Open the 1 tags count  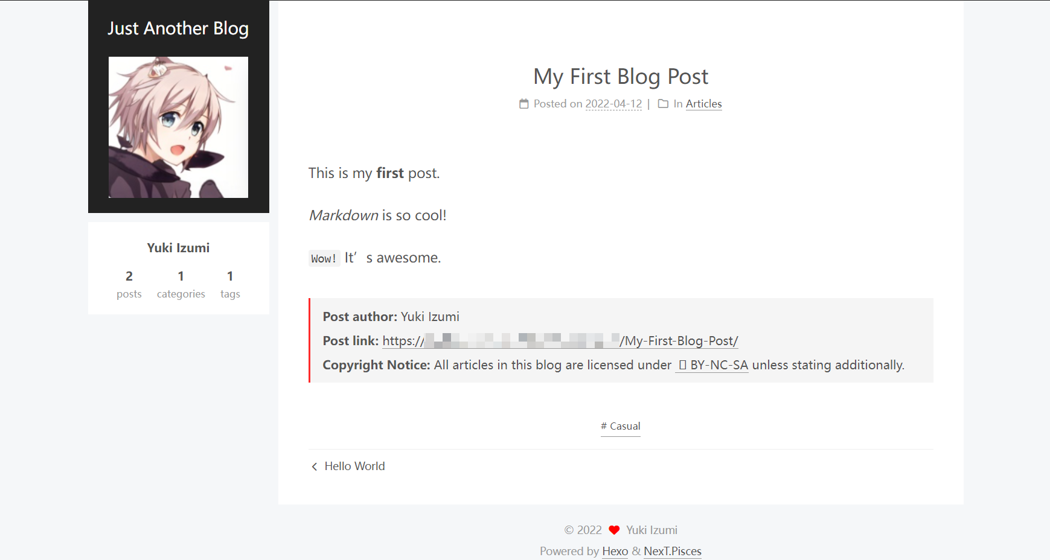click(230, 284)
